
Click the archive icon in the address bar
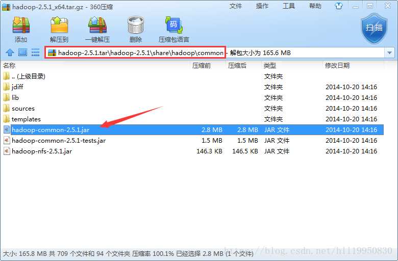click(x=52, y=53)
